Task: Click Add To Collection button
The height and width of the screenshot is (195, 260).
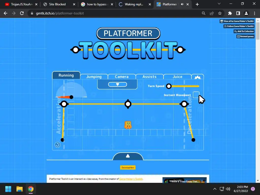Action: (x=244, y=31)
